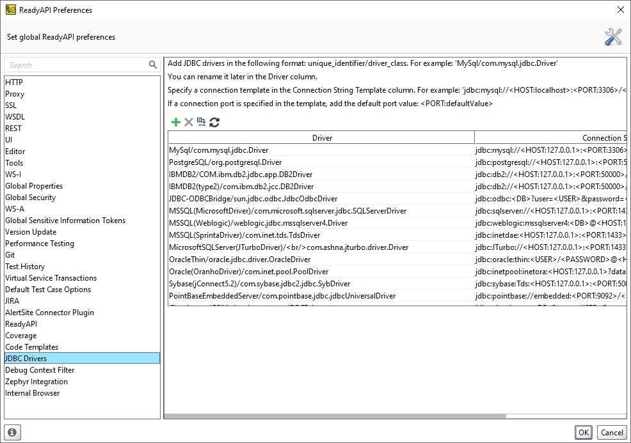631x443 pixels.
Task: Open Global Security section
Action: [x=82, y=198]
